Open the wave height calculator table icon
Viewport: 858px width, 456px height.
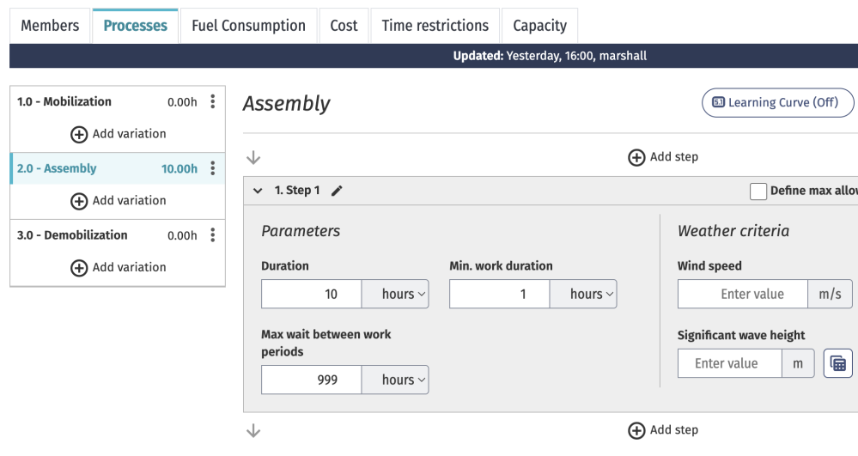pos(837,363)
